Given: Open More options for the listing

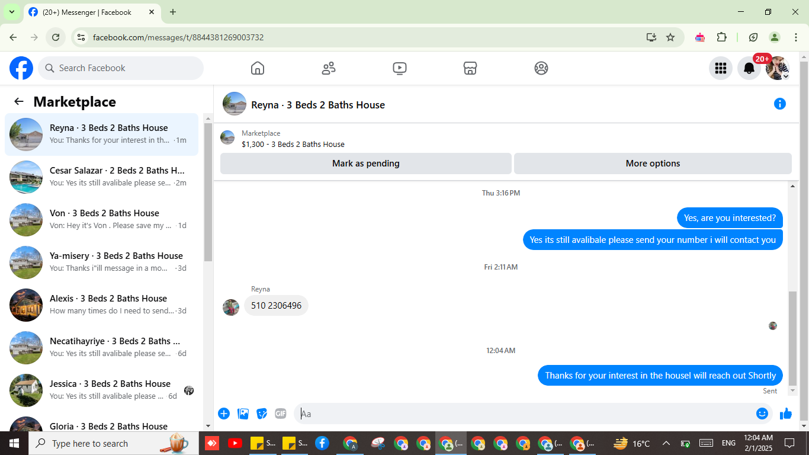Looking at the screenshot, I should [x=653, y=164].
